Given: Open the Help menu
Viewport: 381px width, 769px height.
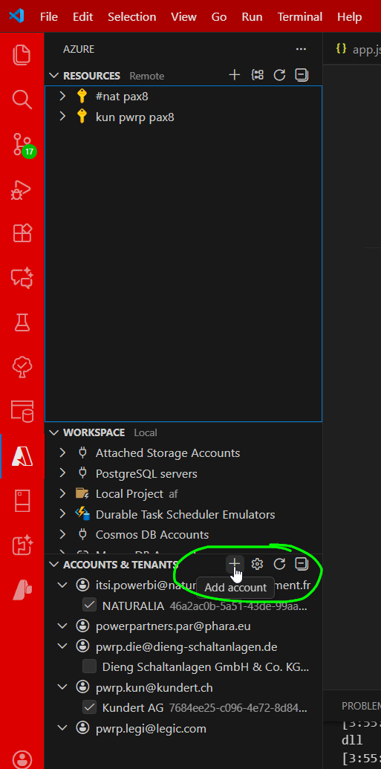Looking at the screenshot, I should (x=350, y=16).
